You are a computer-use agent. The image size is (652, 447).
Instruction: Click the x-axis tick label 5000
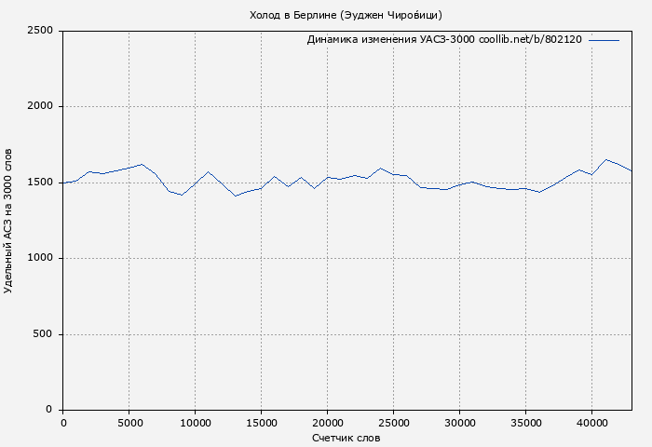(x=129, y=423)
